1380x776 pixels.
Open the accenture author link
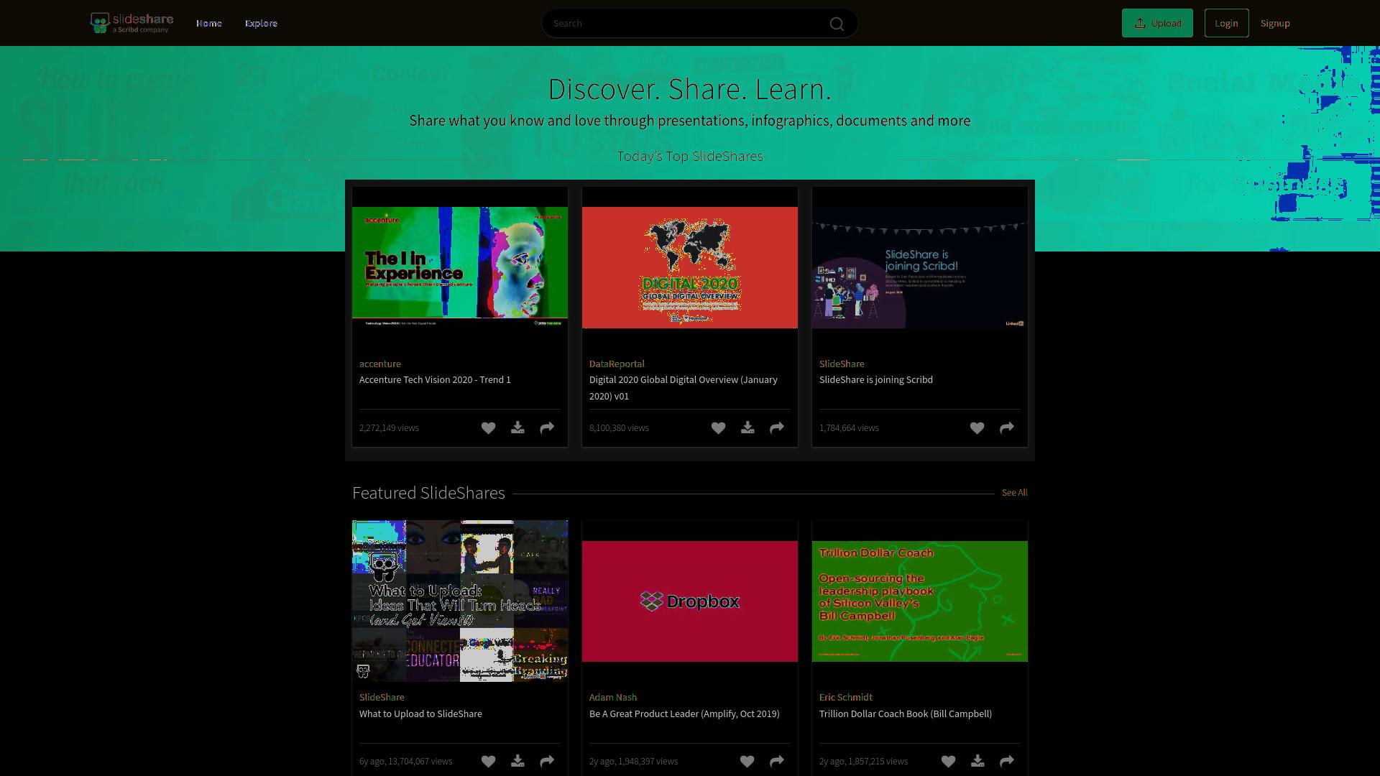coord(380,364)
